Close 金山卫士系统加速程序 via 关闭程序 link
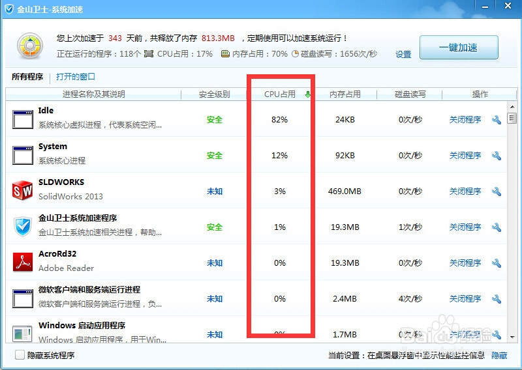This screenshot has height=370, width=522. [x=465, y=227]
